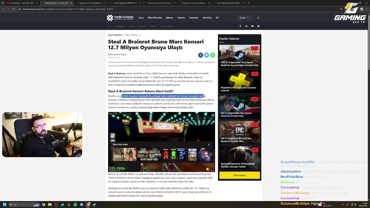Select the Popüler Oyunlar sub-nav link
Image resolution: width=370 pixels, height=208 pixels.
(167, 26)
